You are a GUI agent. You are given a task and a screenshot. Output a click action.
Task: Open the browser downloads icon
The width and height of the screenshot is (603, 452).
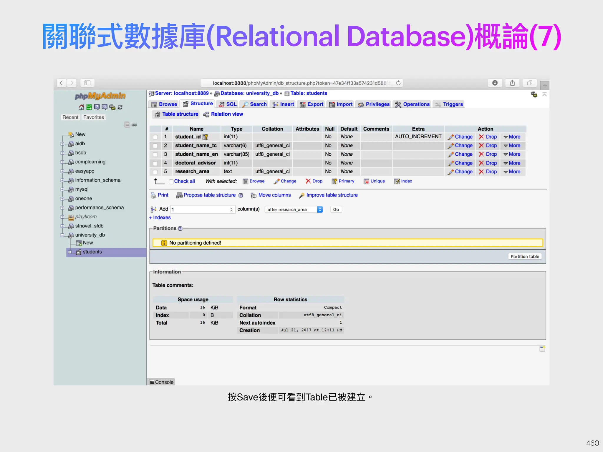tap(495, 83)
